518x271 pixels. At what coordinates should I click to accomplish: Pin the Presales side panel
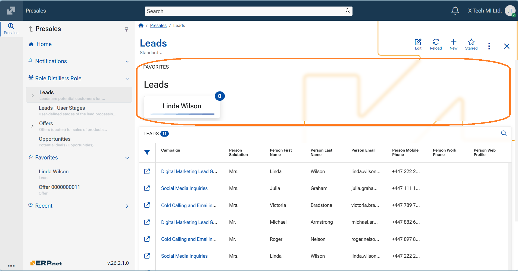click(x=126, y=29)
